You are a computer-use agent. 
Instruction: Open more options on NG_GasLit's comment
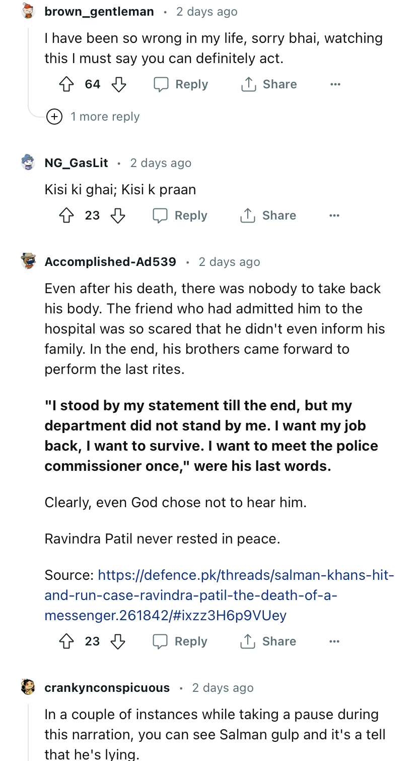click(x=334, y=215)
